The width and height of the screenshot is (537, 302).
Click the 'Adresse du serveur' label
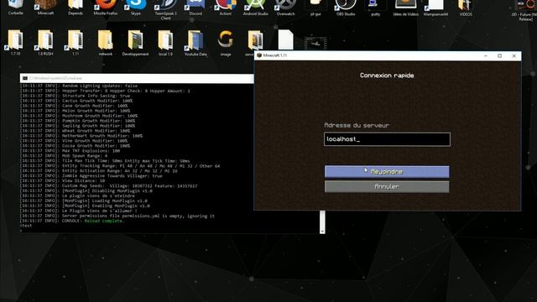(357, 125)
